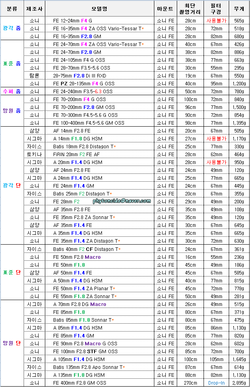Click model FE 16-35mm F2.8 GM
The image size is (250, 387).
click(x=77, y=37)
